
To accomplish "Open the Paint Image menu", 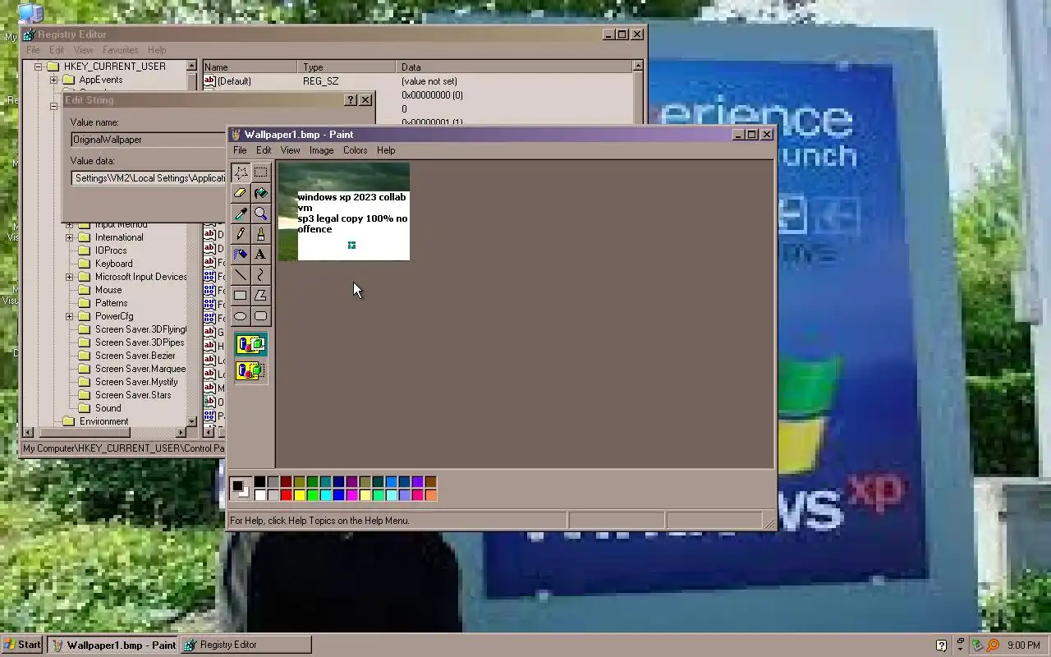I will [321, 150].
